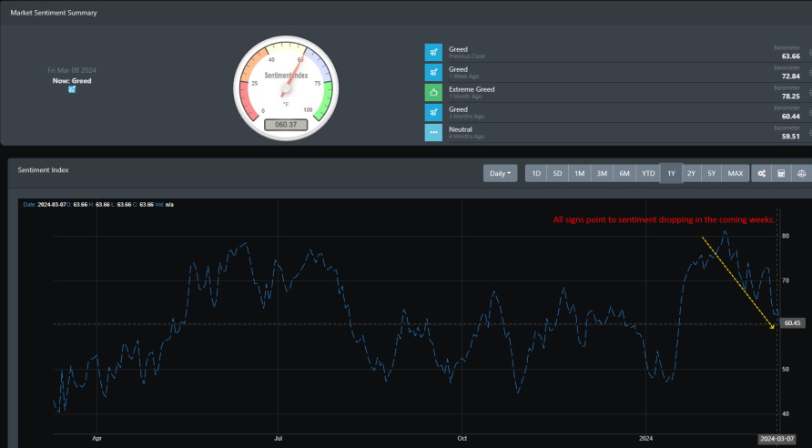Screen dimensions: 812x448
Task: Click the Greed rocket icon for Previous Close
Action: (433, 52)
